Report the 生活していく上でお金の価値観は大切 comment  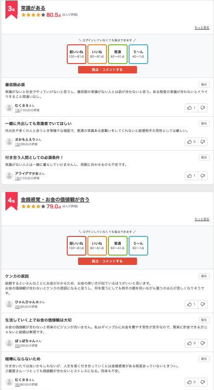(x=204, y=320)
